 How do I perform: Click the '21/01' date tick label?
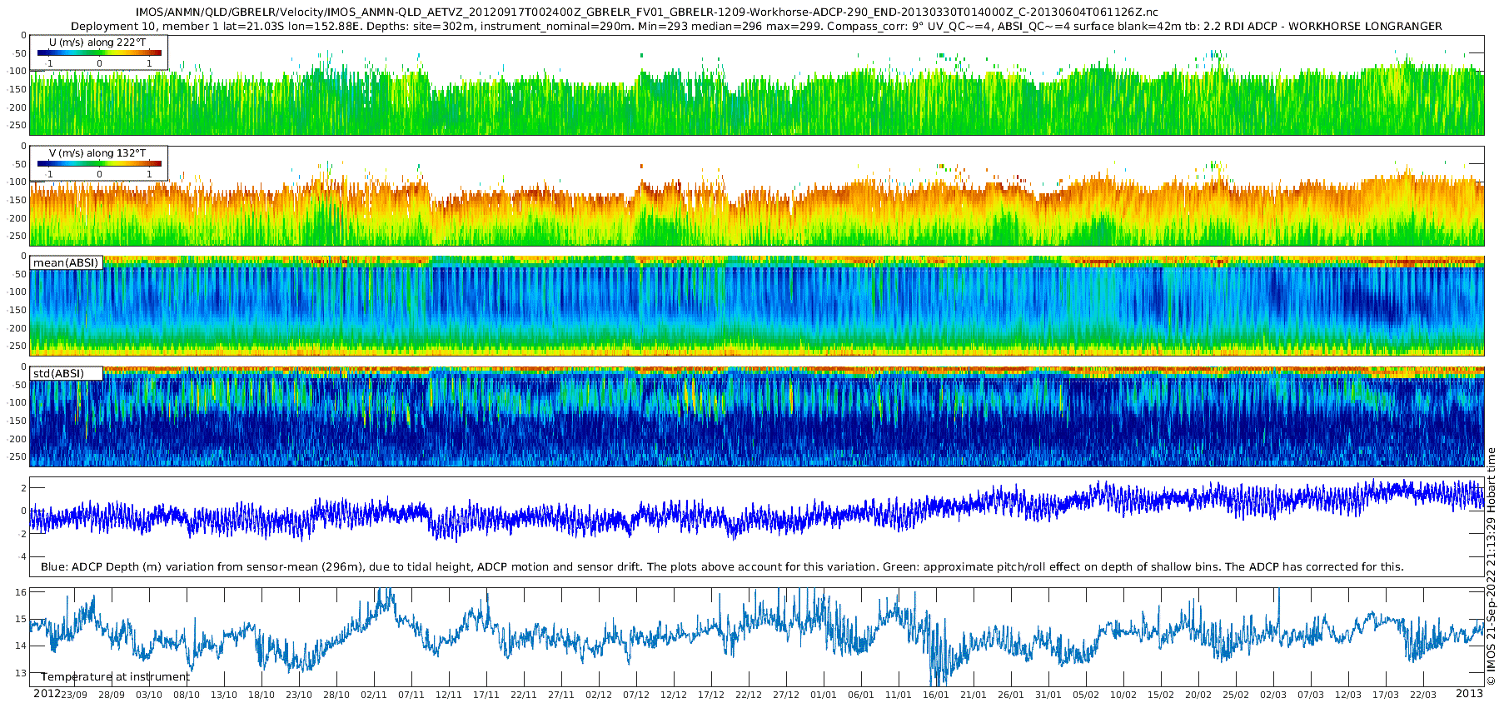tap(974, 695)
